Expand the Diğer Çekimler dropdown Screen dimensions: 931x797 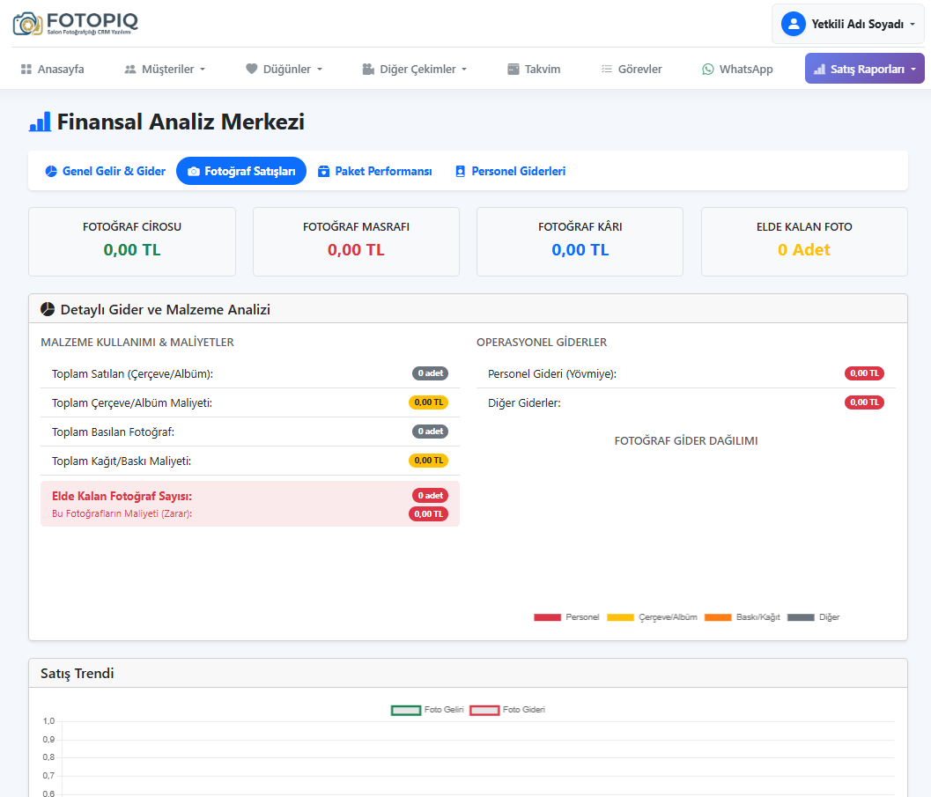414,69
